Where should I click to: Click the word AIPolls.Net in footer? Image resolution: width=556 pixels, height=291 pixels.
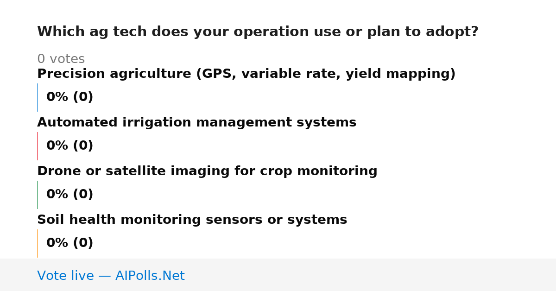(150, 276)
